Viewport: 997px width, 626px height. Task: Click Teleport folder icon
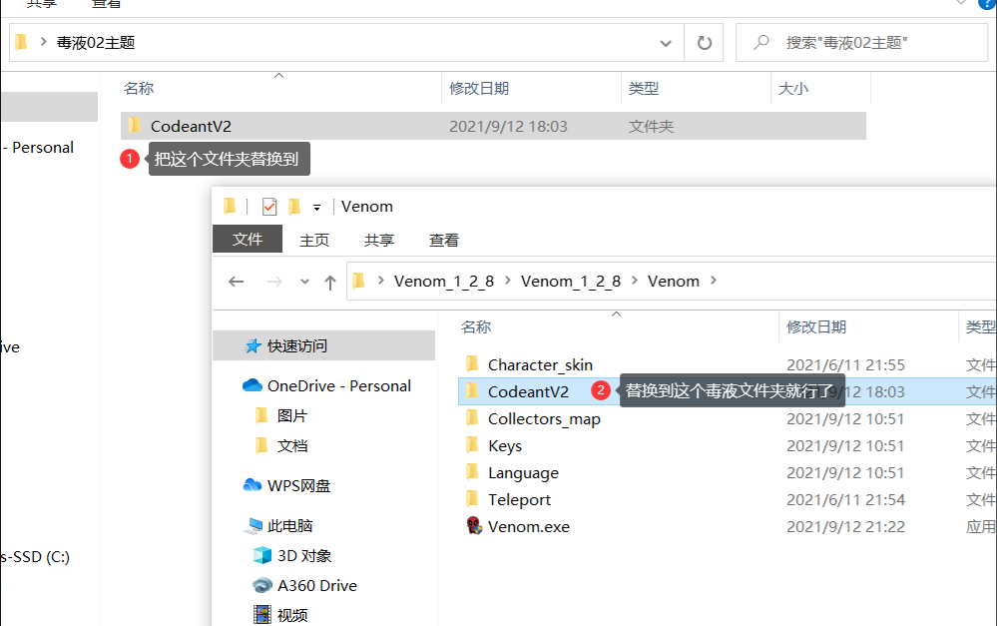coord(472,499)
